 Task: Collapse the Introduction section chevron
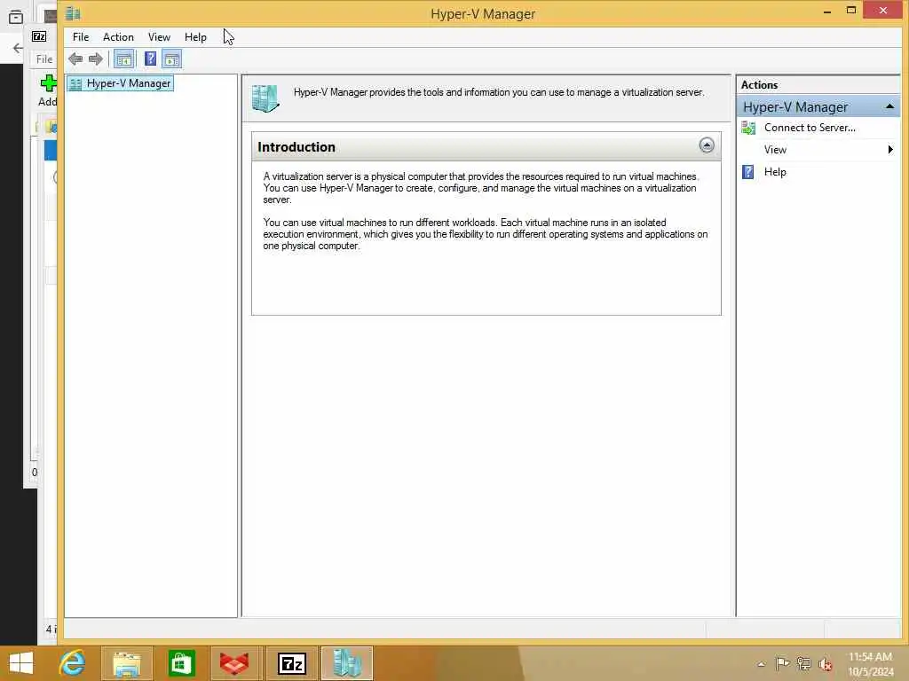706,145
